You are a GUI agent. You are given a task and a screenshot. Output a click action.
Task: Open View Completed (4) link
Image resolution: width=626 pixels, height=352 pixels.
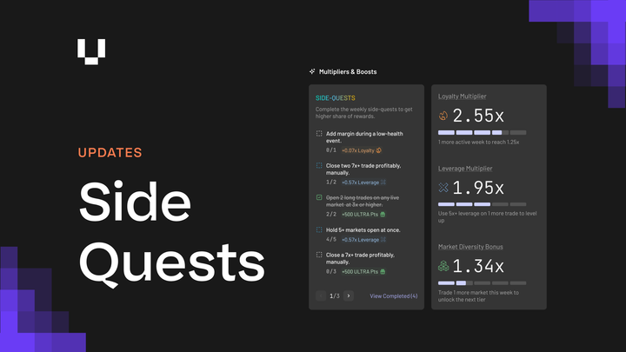394,296
